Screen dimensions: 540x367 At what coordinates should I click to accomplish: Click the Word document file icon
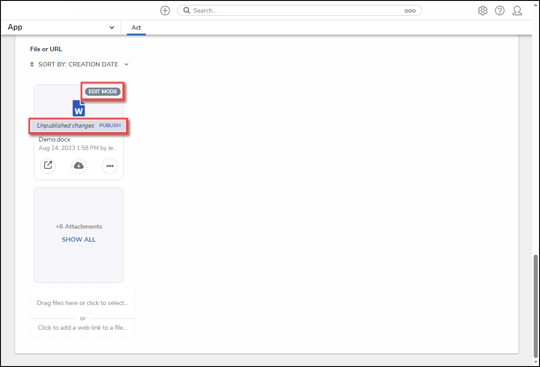coord(79,108)
